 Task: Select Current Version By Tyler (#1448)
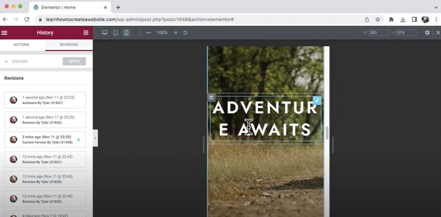[x=45, y=140]
